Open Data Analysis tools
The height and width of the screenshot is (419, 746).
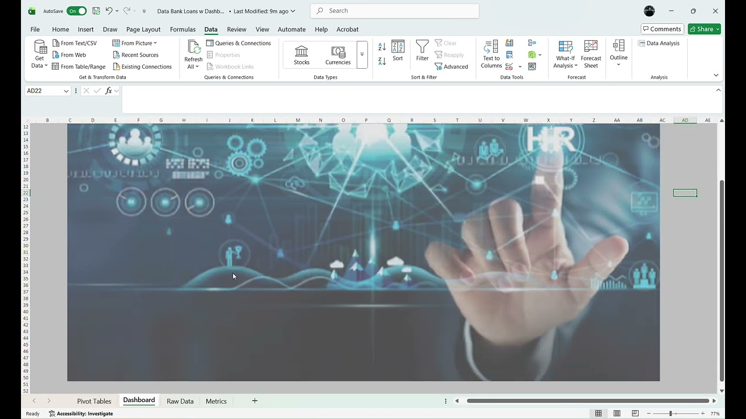(x=659, y=43)
